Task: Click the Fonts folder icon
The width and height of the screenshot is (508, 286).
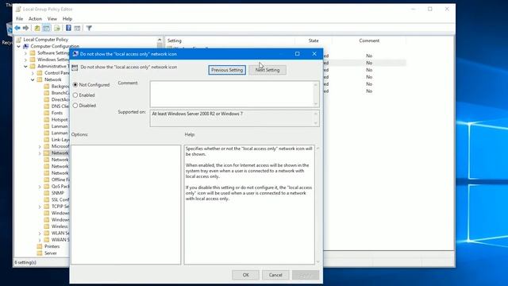Action: point(47,113)
